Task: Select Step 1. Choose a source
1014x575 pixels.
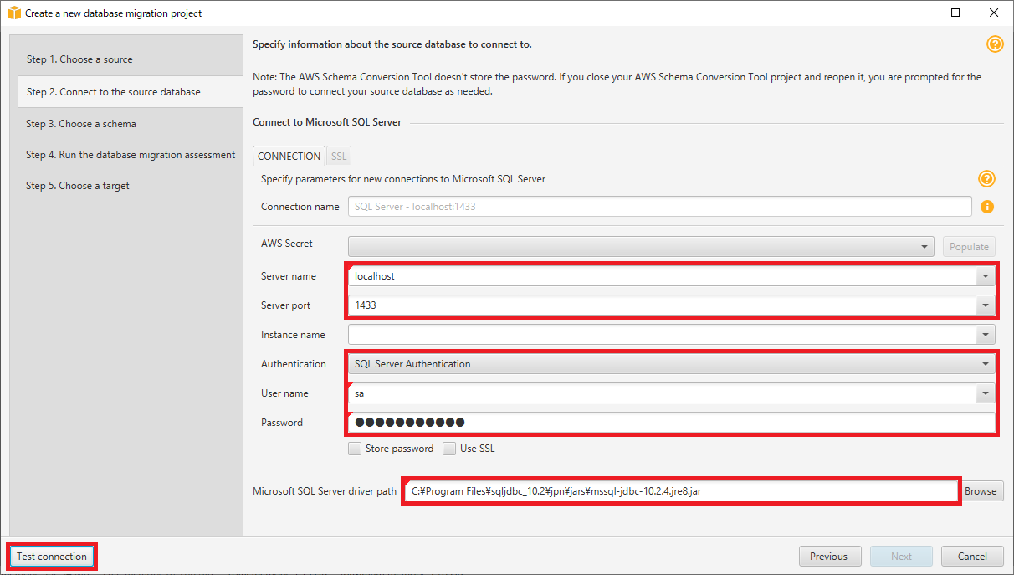Action: [79, 59]
